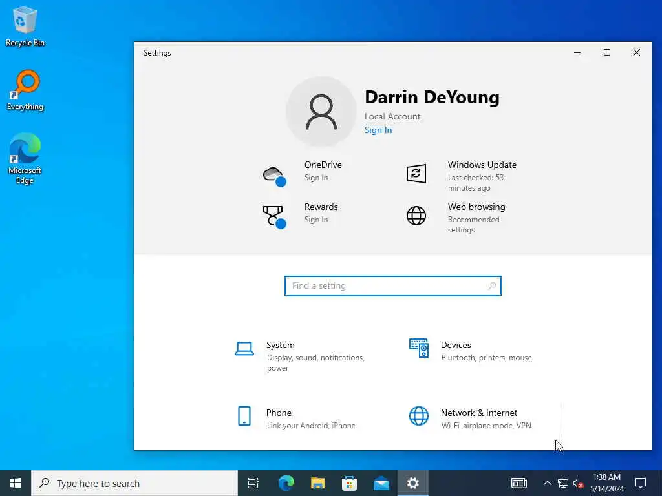This screenshot has height=496, width=662.
Task: Click search magnifier in Find a setting
Action: click(x=492, y=286)
